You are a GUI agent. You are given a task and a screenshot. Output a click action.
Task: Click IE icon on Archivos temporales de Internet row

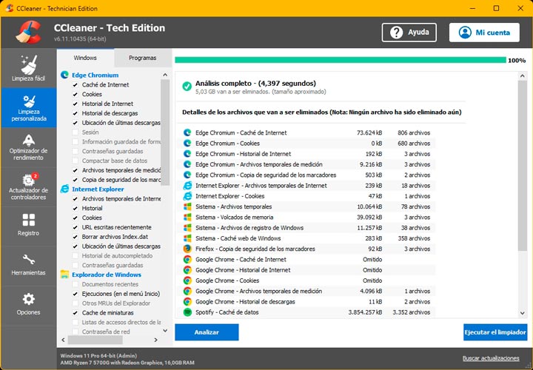click(x=187, y=186)
